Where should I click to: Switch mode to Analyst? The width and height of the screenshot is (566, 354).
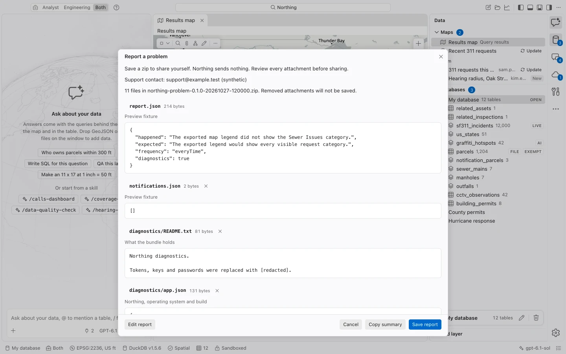click(x=51, y=7)
